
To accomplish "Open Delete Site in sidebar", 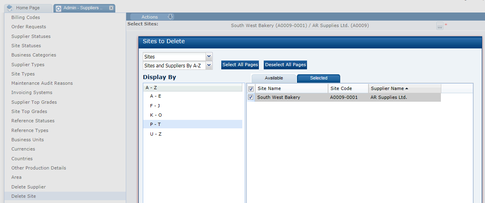I will pyautogui.click(x=65, y=196).
